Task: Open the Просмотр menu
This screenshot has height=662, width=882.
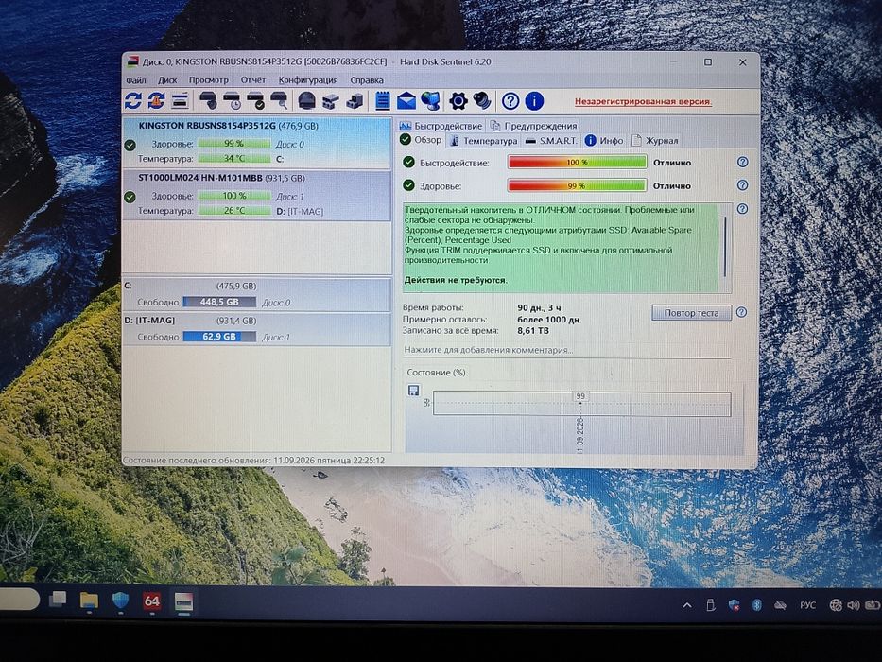Action: 209,80
